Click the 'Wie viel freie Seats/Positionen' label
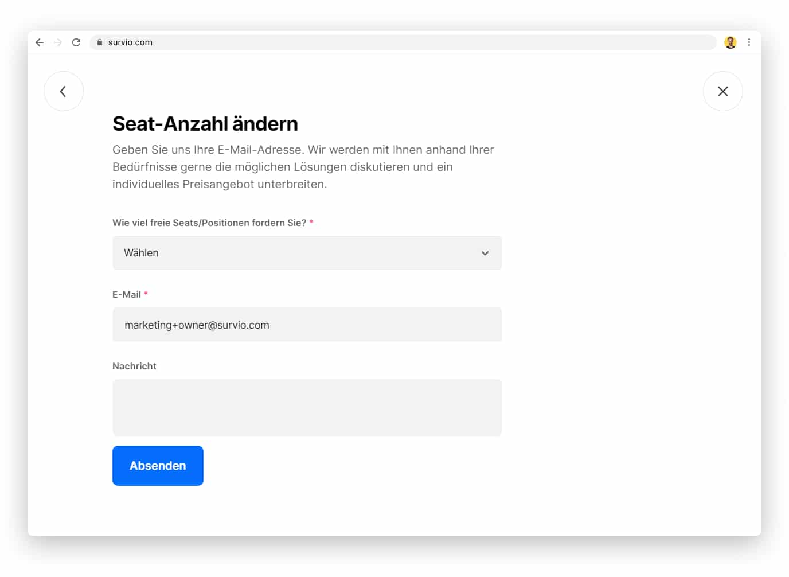The image size is (789, 577). point(209,223)
